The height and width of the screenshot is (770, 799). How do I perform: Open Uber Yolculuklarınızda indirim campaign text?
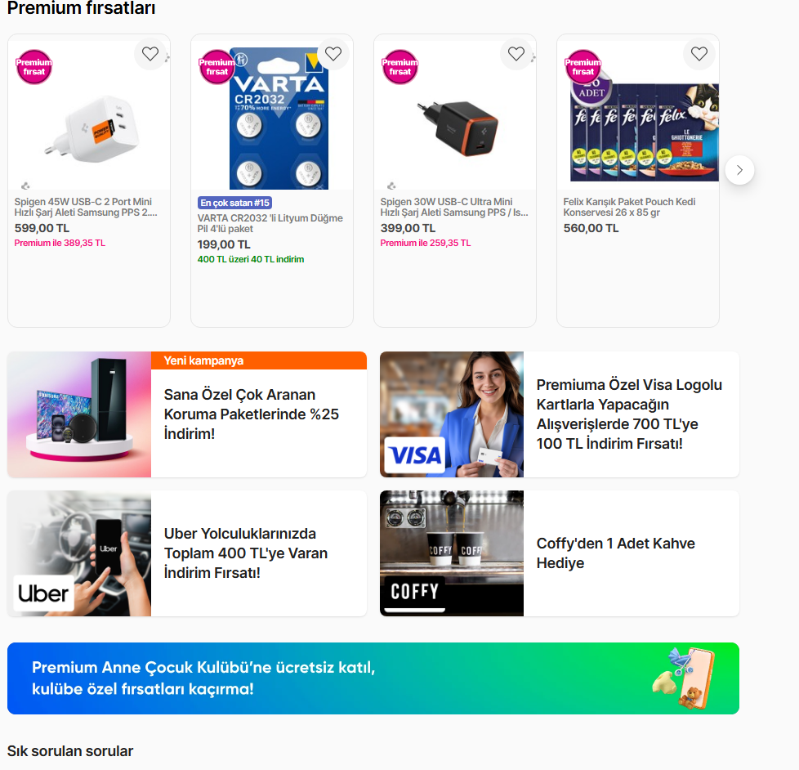(x=246, y=553)
